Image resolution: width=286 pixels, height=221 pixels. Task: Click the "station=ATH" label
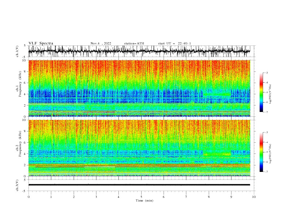point(134,43)
